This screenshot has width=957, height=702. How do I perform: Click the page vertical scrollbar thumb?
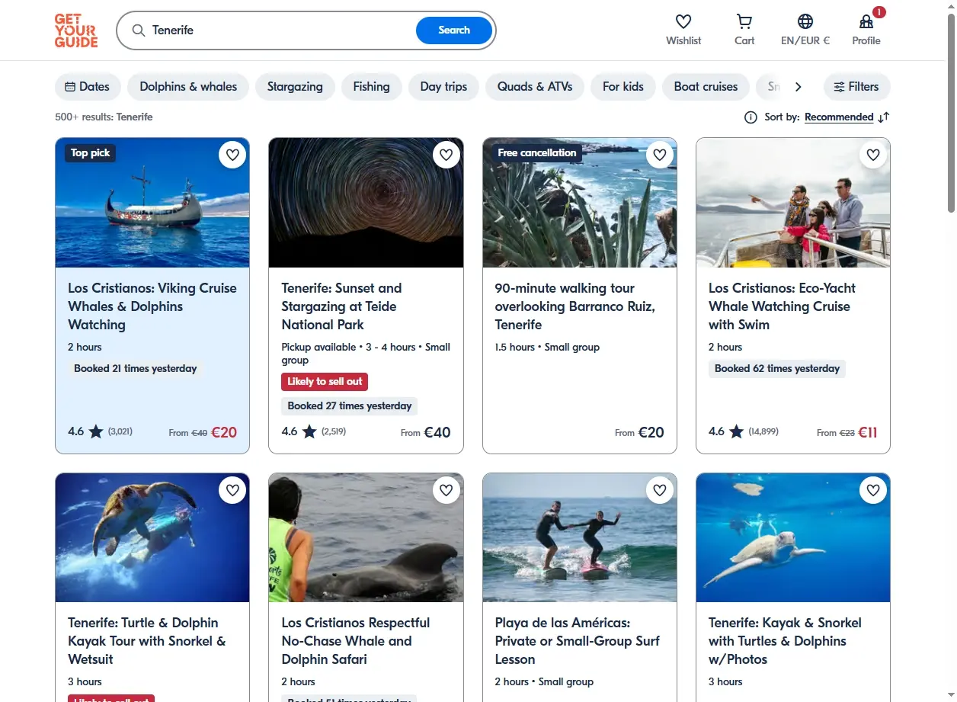pos(951,113)
